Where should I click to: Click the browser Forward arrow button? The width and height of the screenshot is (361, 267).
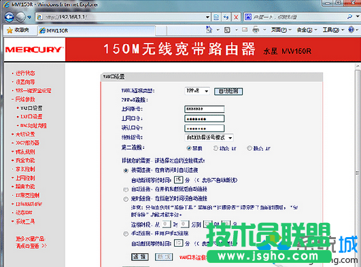20,17
